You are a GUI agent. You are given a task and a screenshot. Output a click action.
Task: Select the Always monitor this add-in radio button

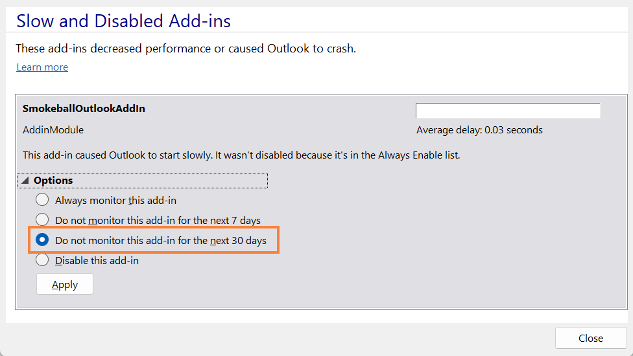42,200
